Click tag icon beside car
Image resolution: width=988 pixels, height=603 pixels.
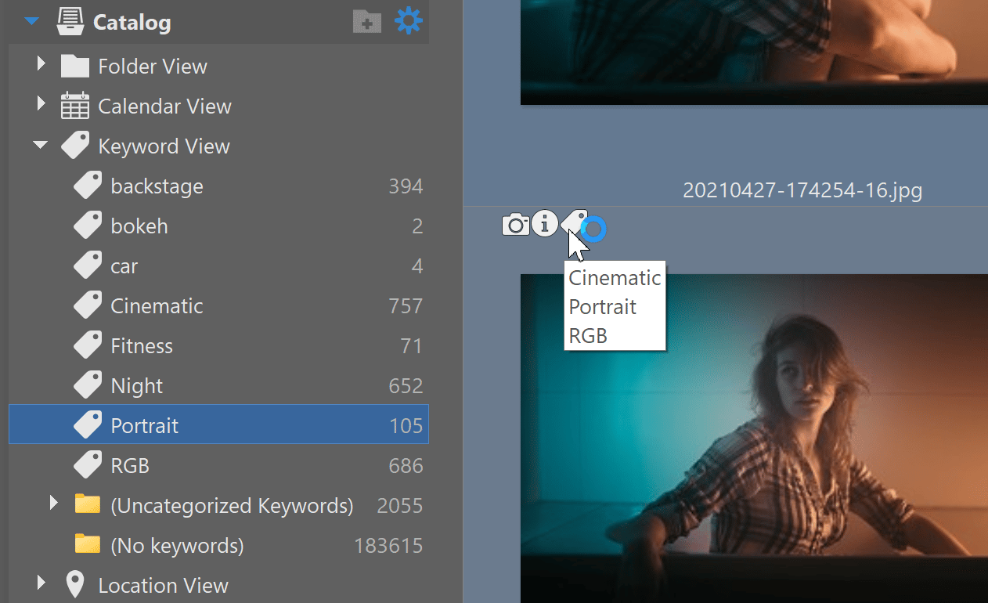click(88, 265)
